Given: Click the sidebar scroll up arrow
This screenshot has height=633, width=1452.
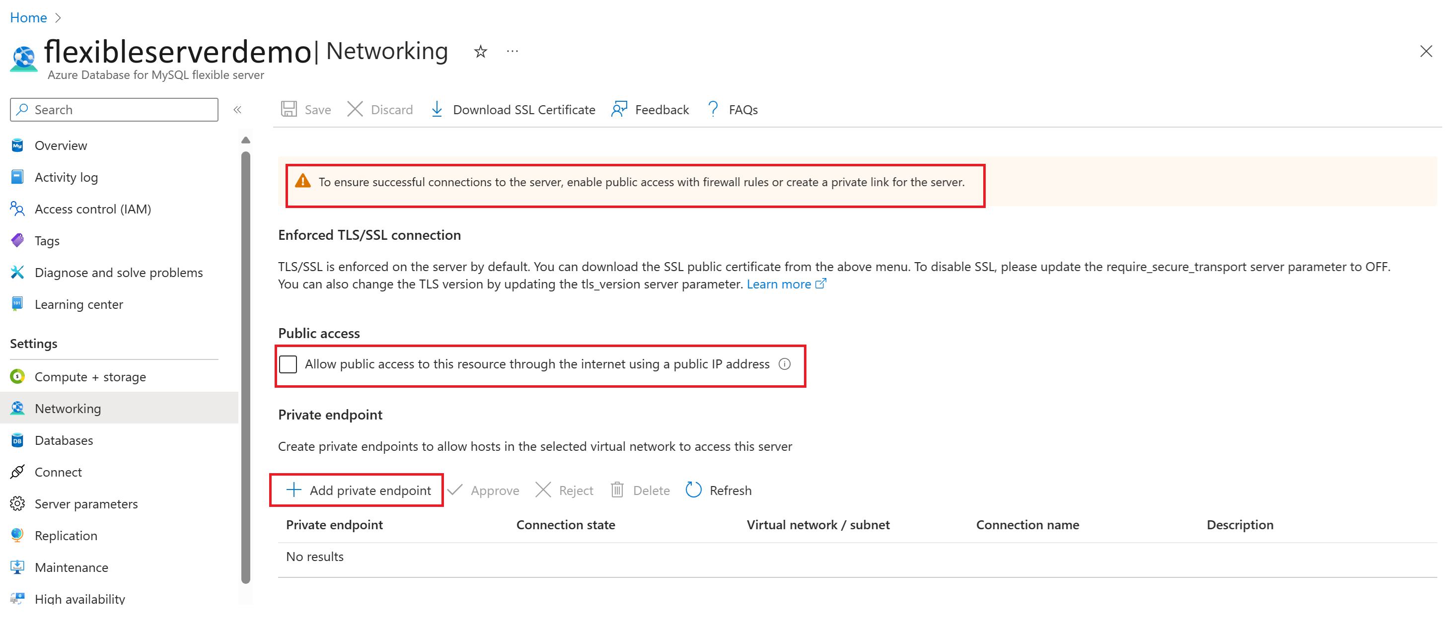Looking at the screenshot, I should pos(246,140).
